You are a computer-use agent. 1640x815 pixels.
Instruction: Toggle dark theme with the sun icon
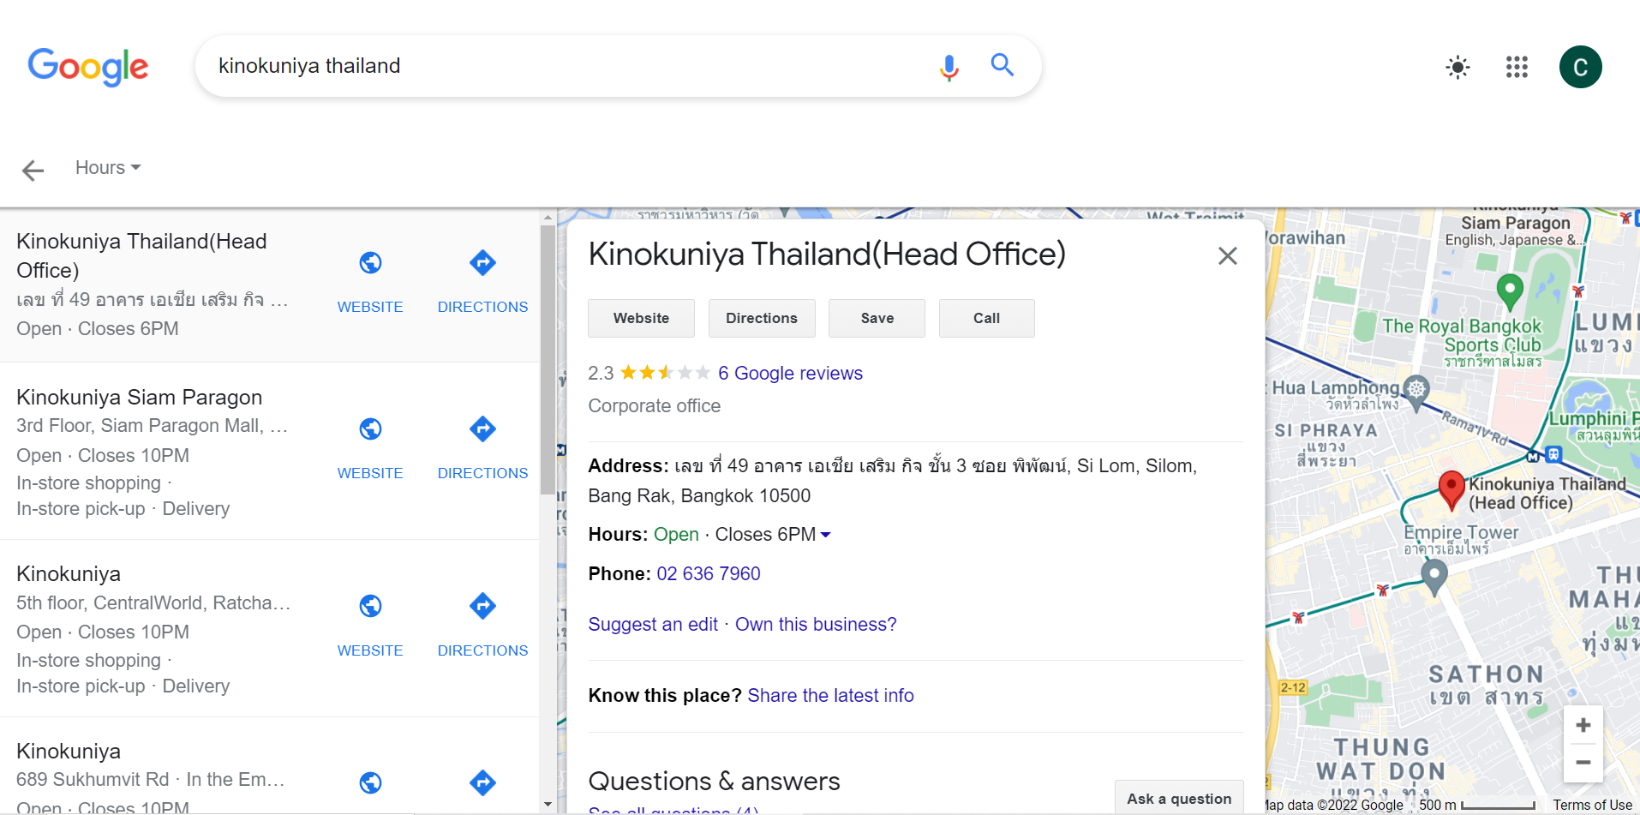(1457, 67)
